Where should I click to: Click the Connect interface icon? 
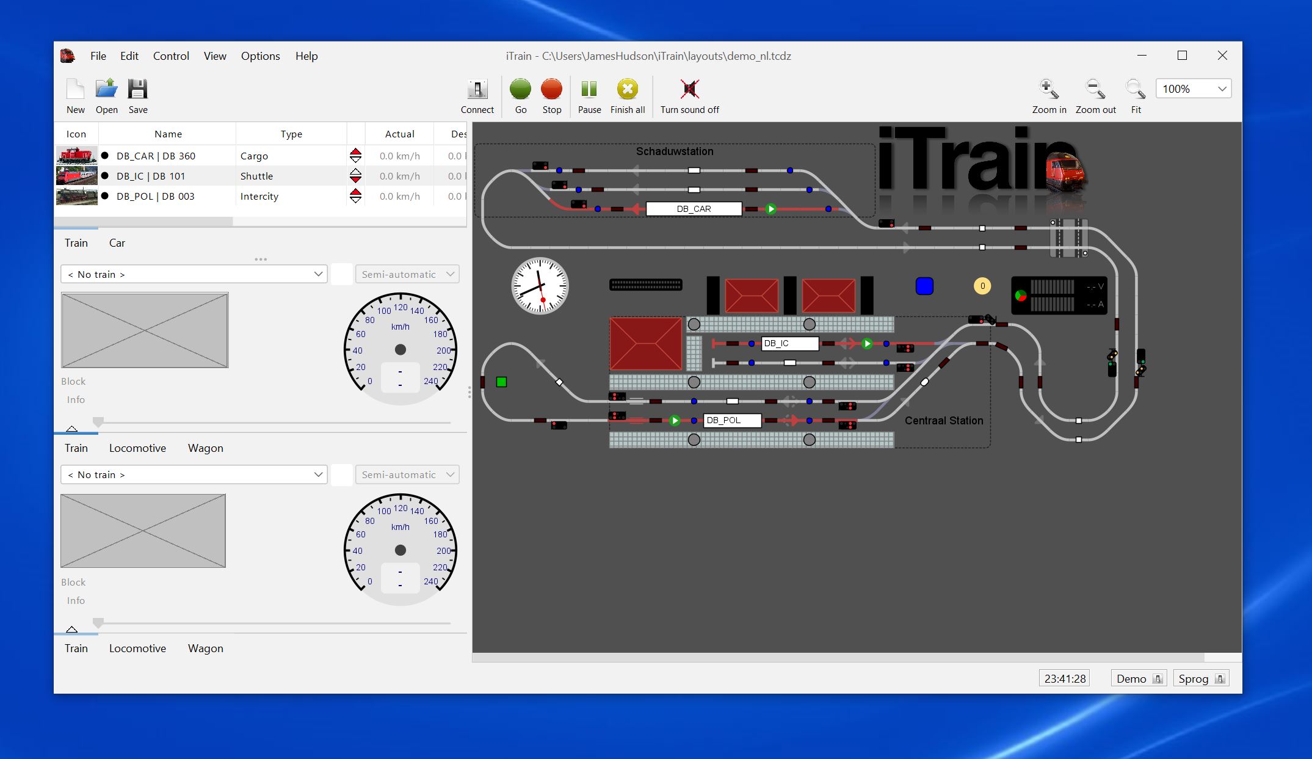tap(477, 89)
